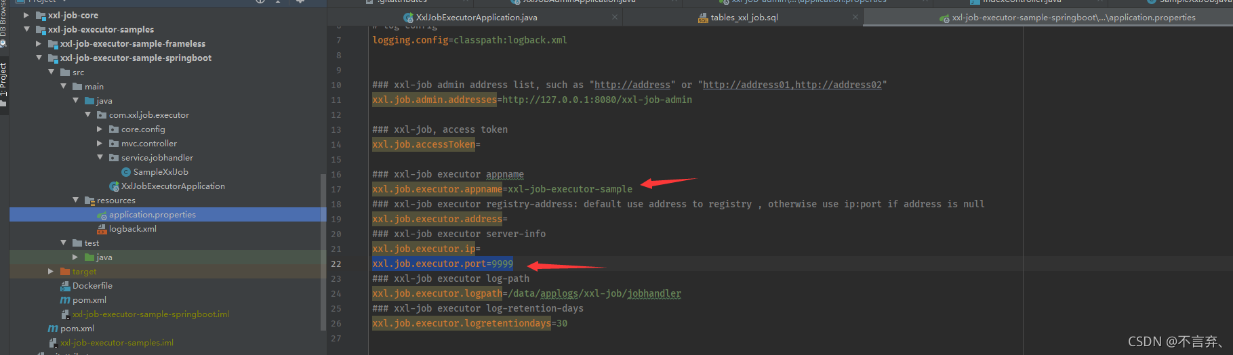The image size is (1233, 355).
Task: Click the service.jobhandler package icon
Action: coord(114,157)
